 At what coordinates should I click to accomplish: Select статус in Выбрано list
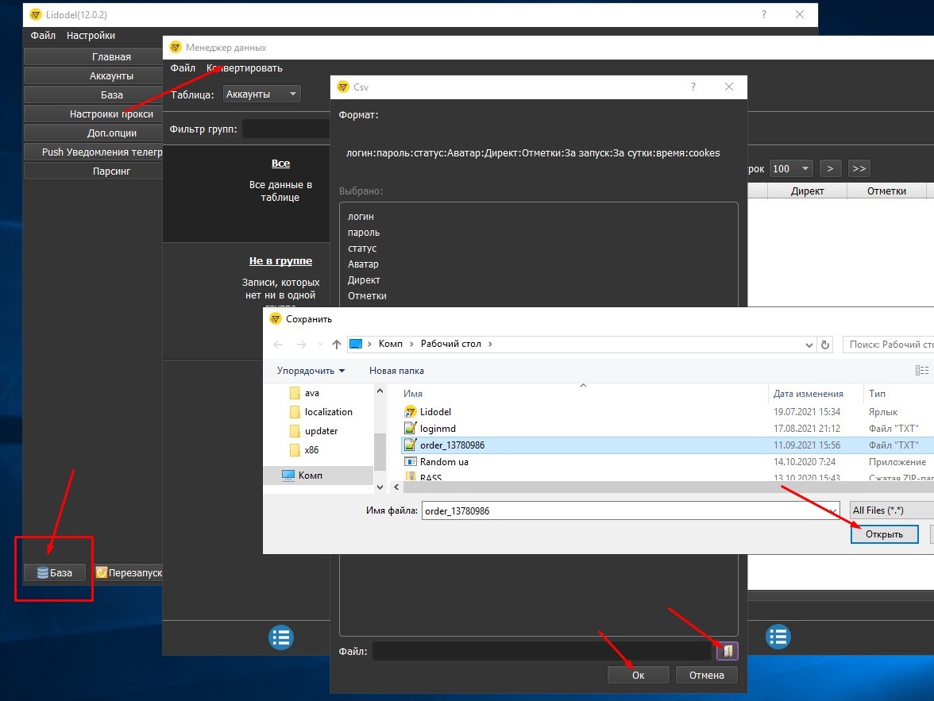tap(361, 248)
